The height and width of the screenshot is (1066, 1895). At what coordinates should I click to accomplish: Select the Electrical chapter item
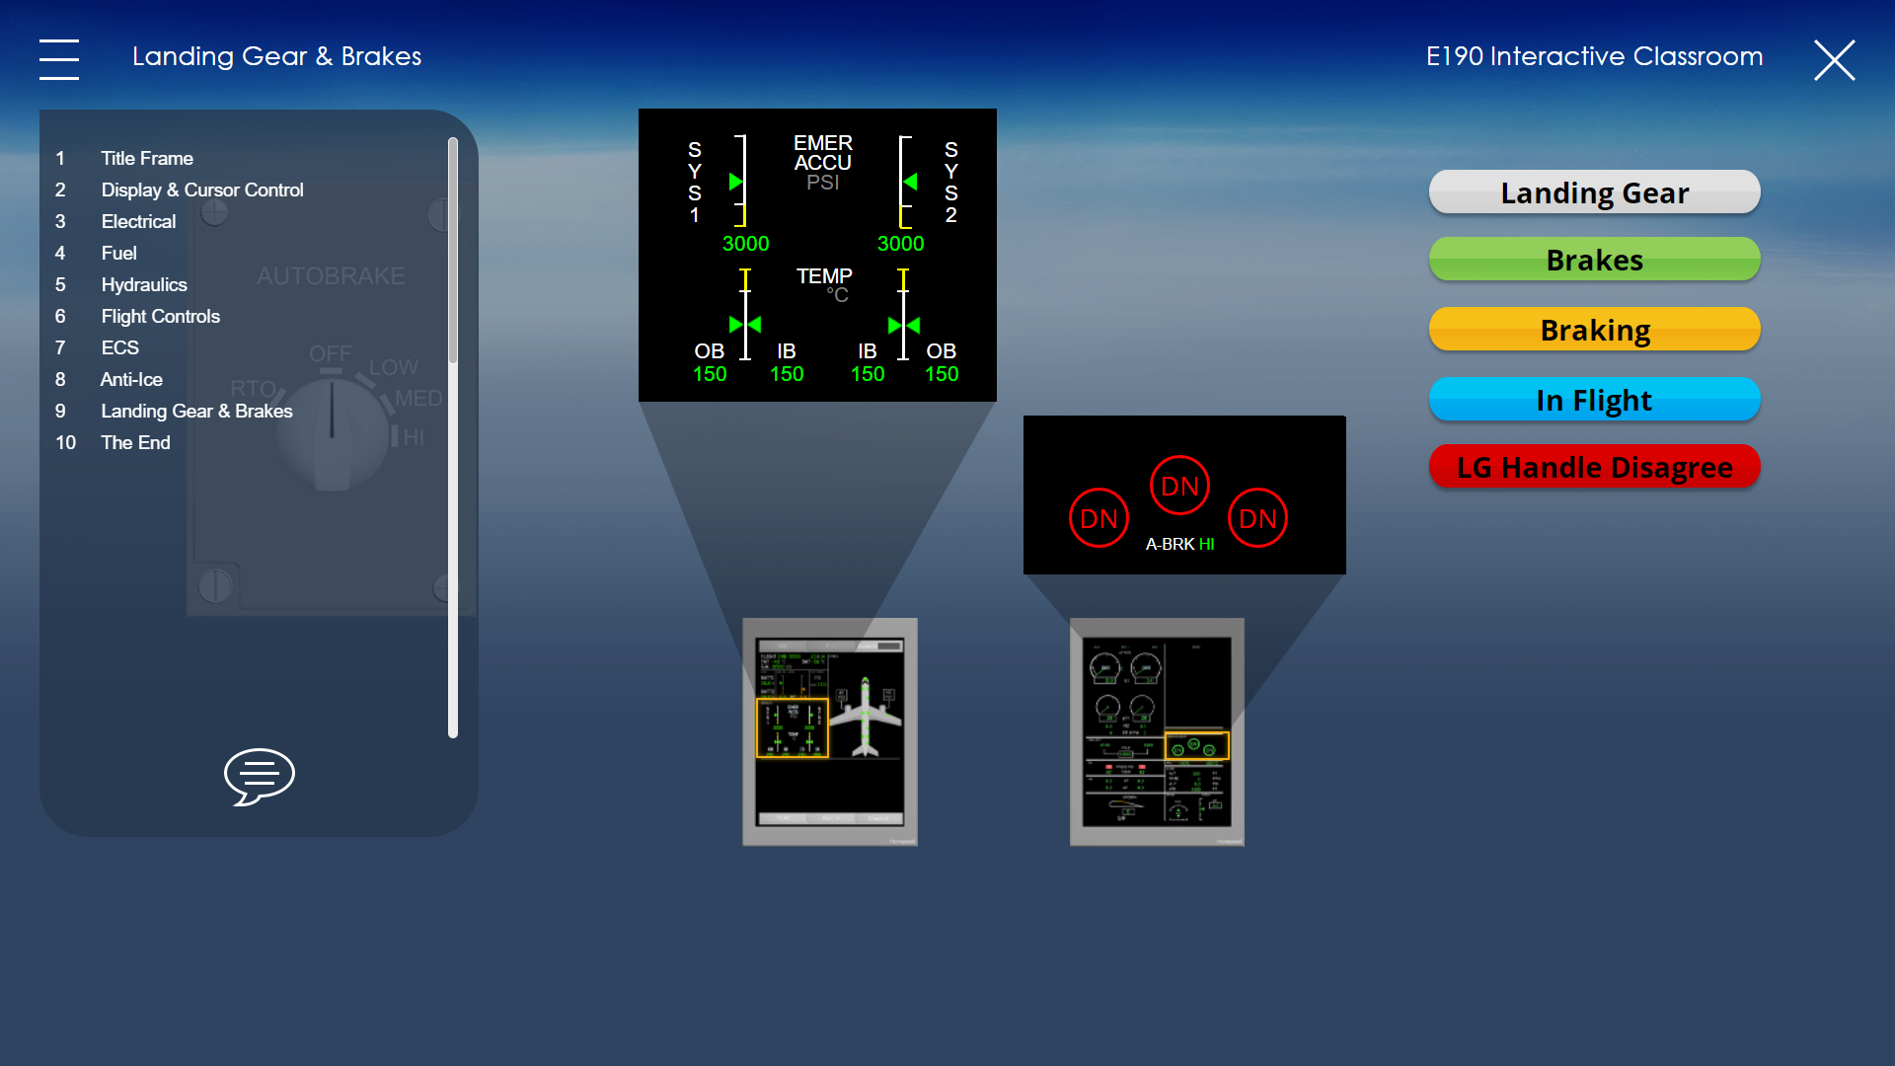click(x=138, y=221)
